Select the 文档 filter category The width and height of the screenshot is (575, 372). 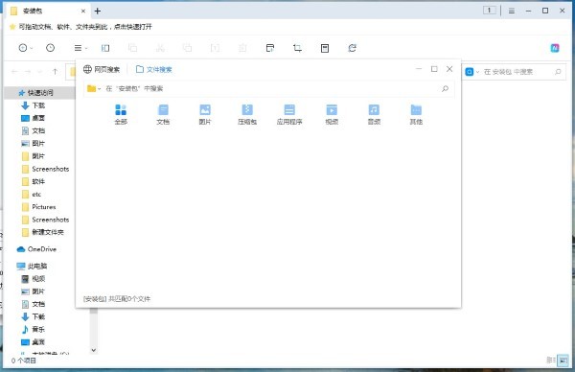[x=163, y=114]
